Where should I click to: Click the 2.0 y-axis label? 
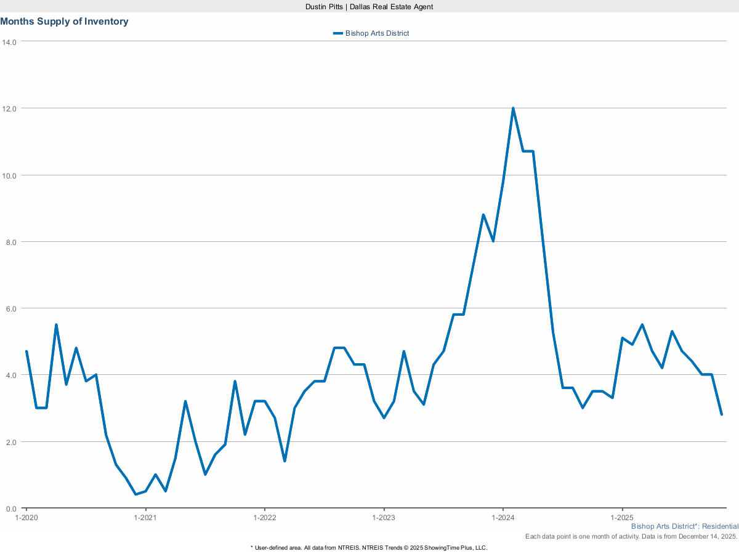(x=11, y=442)
